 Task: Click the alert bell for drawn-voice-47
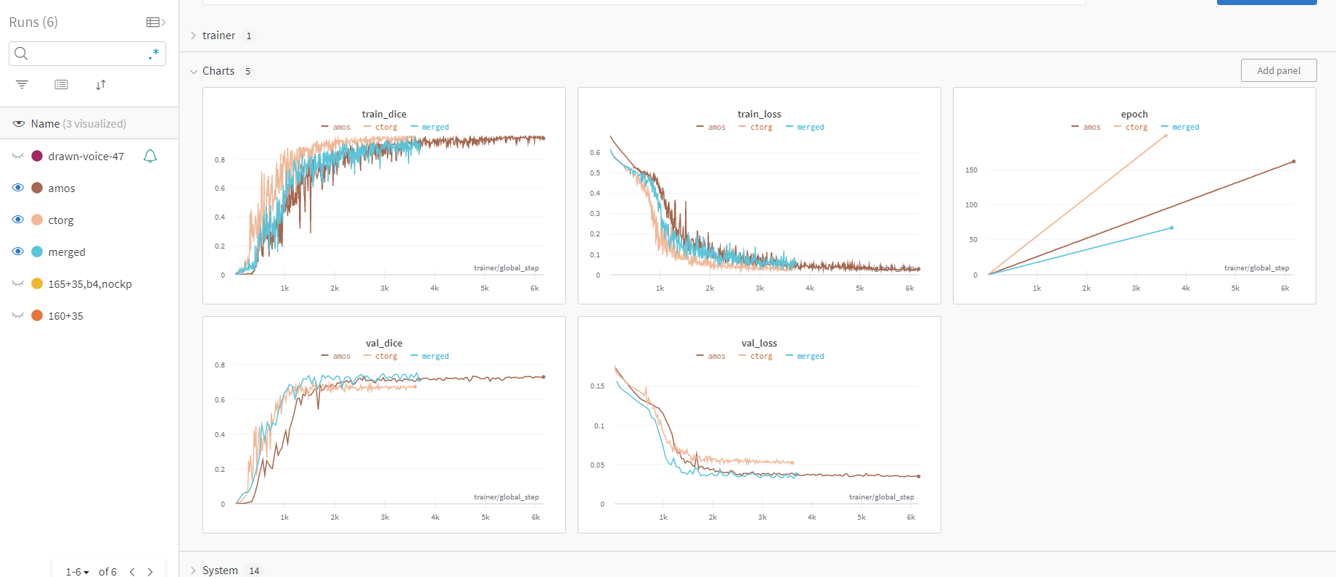150,156
